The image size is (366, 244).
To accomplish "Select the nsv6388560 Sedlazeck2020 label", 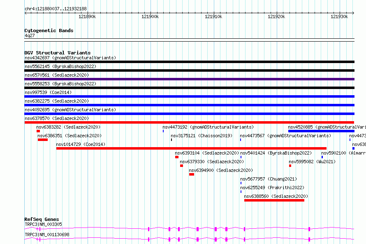I will click(276, 196).
